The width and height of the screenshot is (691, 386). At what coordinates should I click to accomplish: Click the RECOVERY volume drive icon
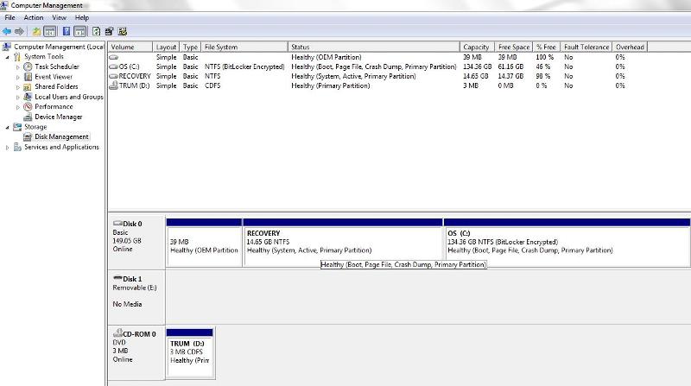(x=113, y=76)
